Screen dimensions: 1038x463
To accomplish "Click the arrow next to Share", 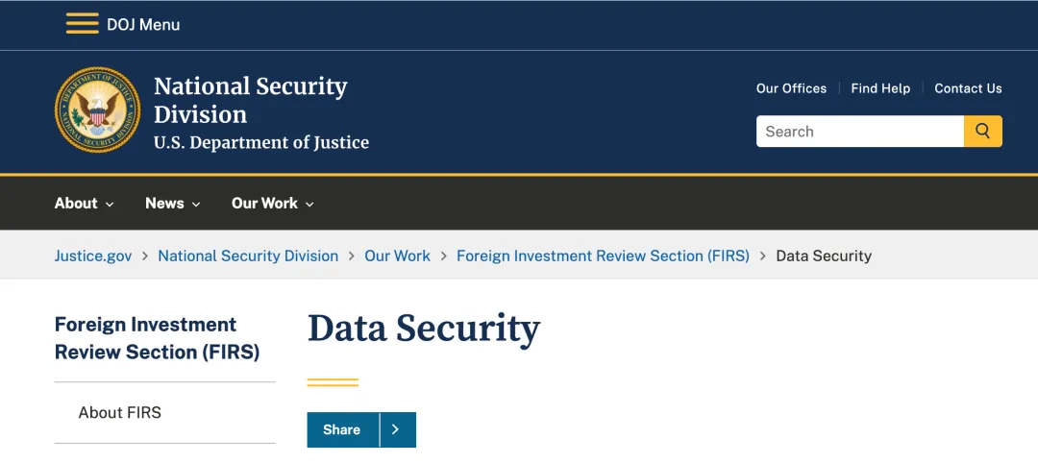I will 396,430.
